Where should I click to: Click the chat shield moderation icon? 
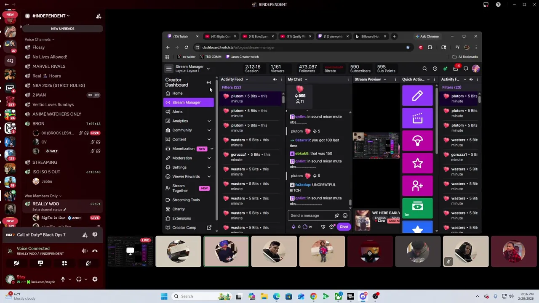323,227
